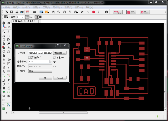Open the 工具(T) menu
Image resolution: width=168 pixels, height=121 pixels.
pos(46,8)
